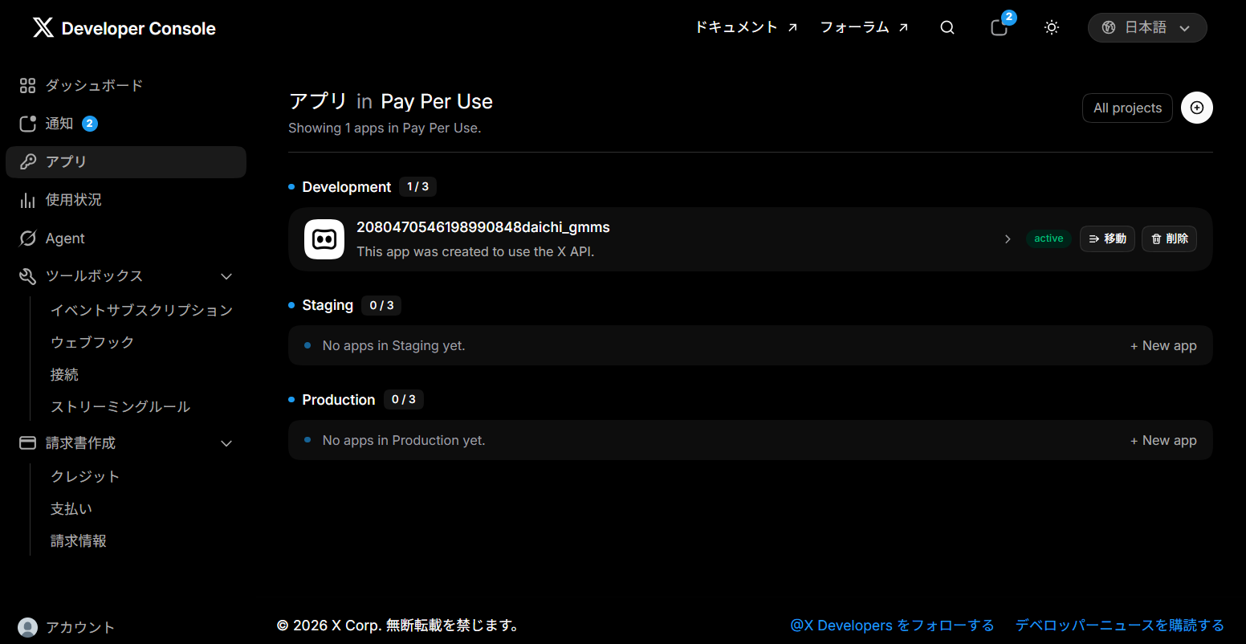Click the 削除 button
Screen dimensions: 1246x644
coord(1169,238)
